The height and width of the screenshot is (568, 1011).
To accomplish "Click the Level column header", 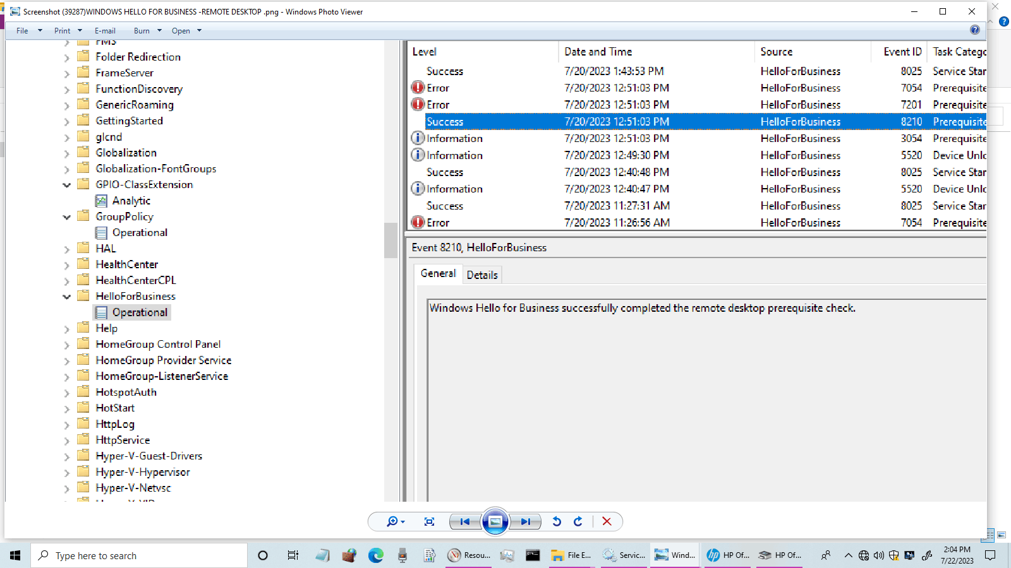I will pyautogui.click(x=483, y=52).
